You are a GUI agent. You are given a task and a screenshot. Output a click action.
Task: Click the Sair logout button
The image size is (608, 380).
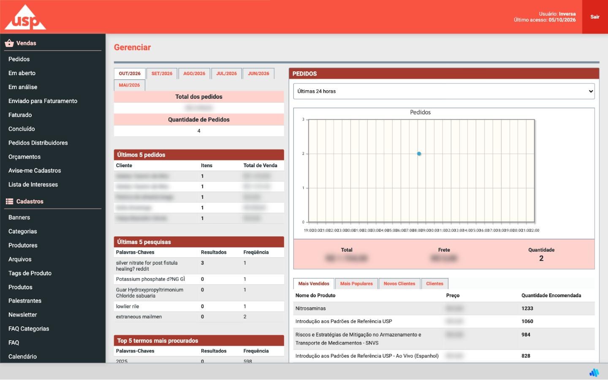click(595, 17)
